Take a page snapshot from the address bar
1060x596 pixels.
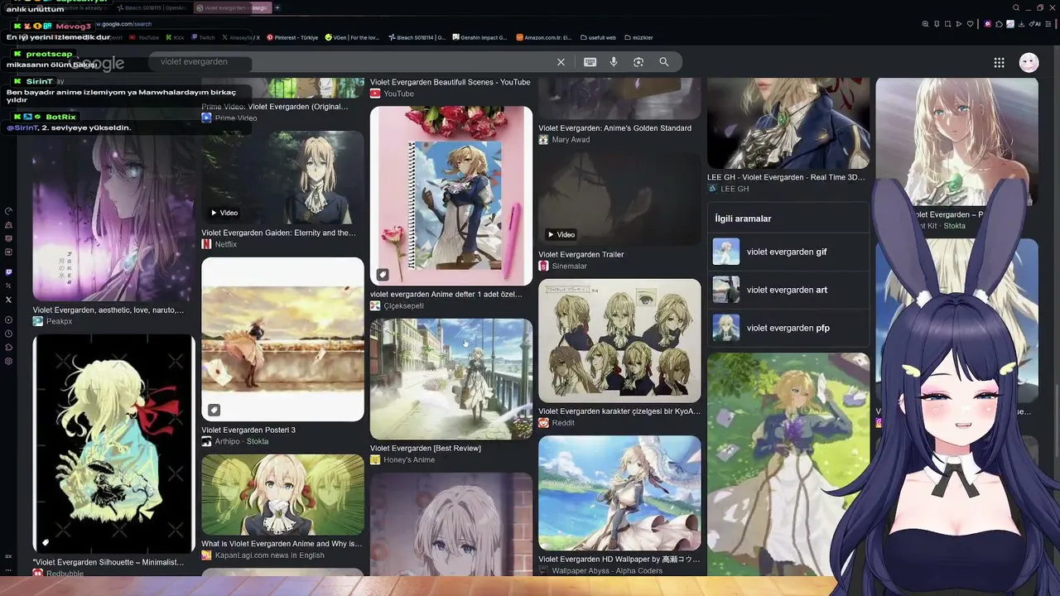pos(948,24)
